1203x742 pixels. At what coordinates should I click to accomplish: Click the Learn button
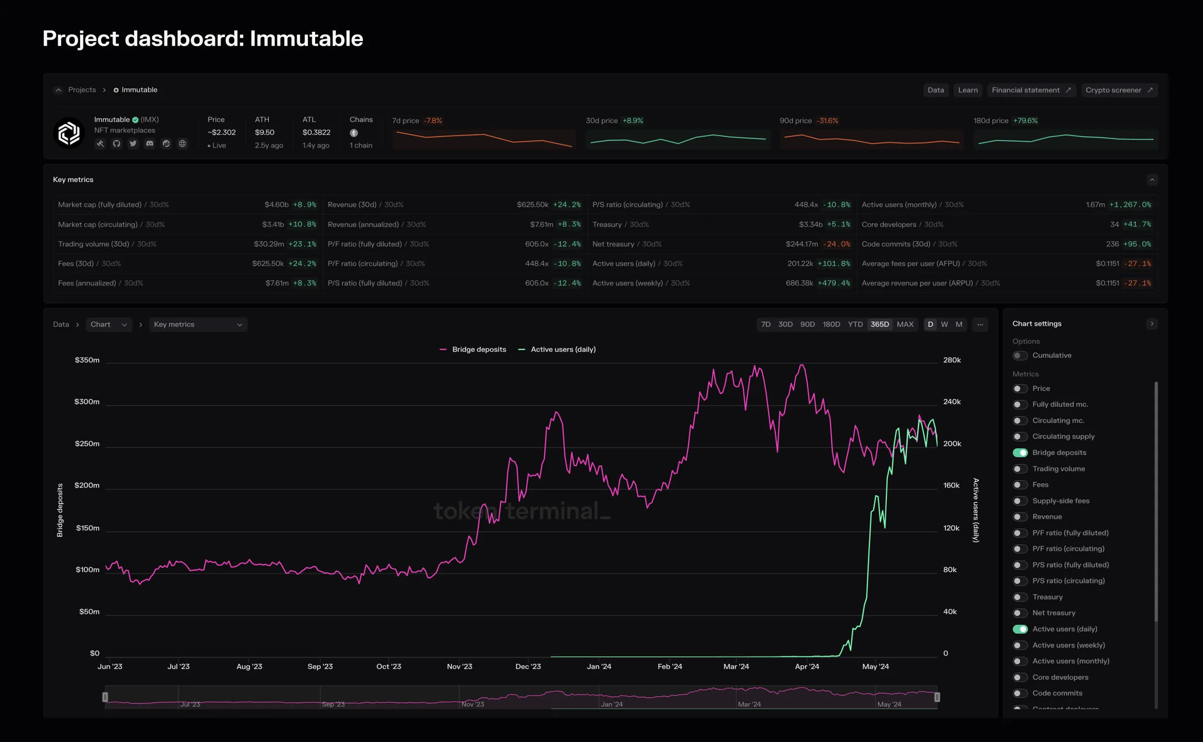968,90
